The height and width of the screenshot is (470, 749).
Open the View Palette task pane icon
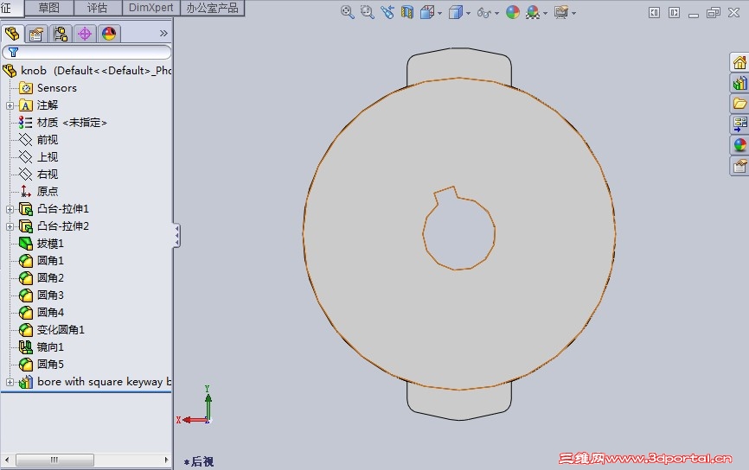739,124
